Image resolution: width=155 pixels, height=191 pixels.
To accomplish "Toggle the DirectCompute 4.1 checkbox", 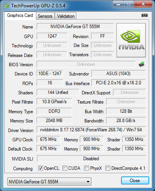I will 108,168.
